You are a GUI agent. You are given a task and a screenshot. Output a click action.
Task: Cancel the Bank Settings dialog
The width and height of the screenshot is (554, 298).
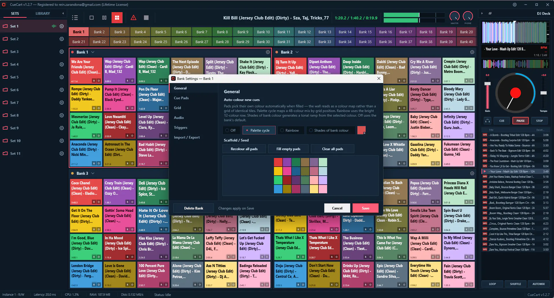click(x=337, y=208)
